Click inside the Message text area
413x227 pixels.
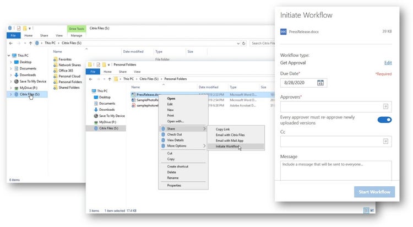coord(336,171)
